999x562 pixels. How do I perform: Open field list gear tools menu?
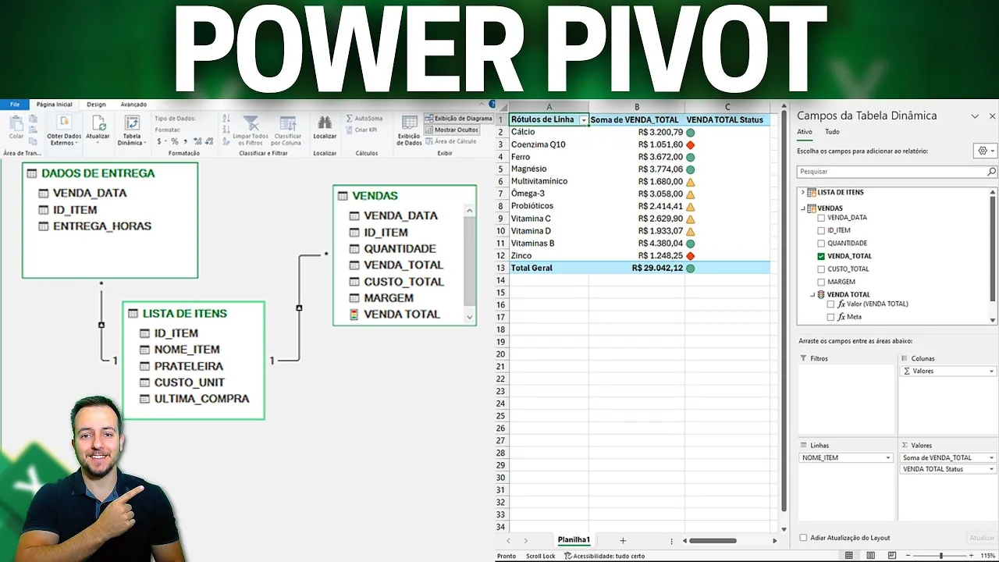pyautogui.click(x=985, y=151)
